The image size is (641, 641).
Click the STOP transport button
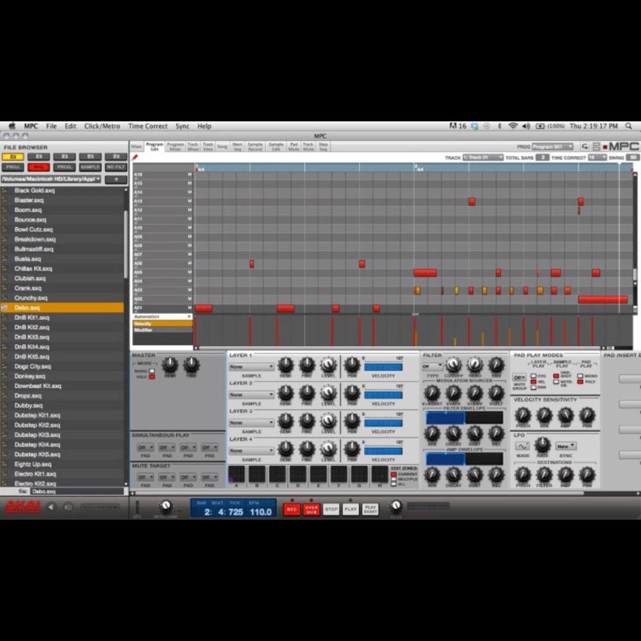(x=331, y=510)
